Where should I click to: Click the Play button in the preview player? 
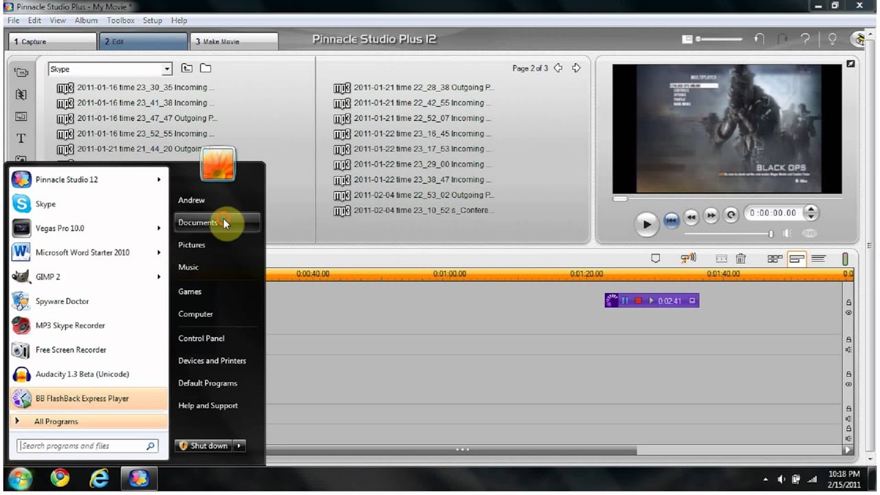[x=646, y=224]
